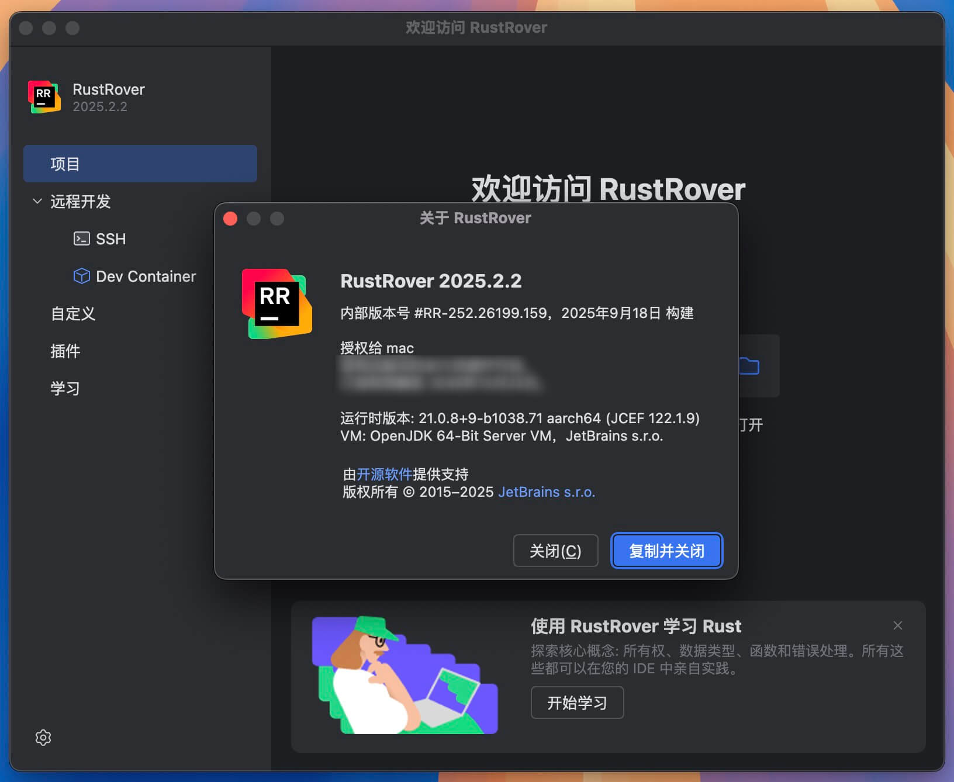The height and width of the screenshot is (782, 954).
Task: Select SSH under remote development
Action: tap(110, 239)
